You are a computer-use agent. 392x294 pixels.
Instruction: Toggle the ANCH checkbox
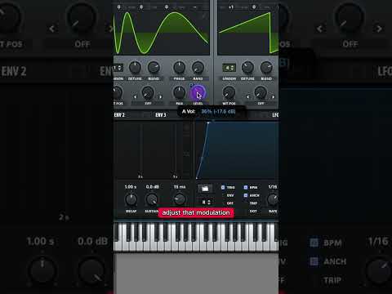pyautogui.click(x=246, y=195)
